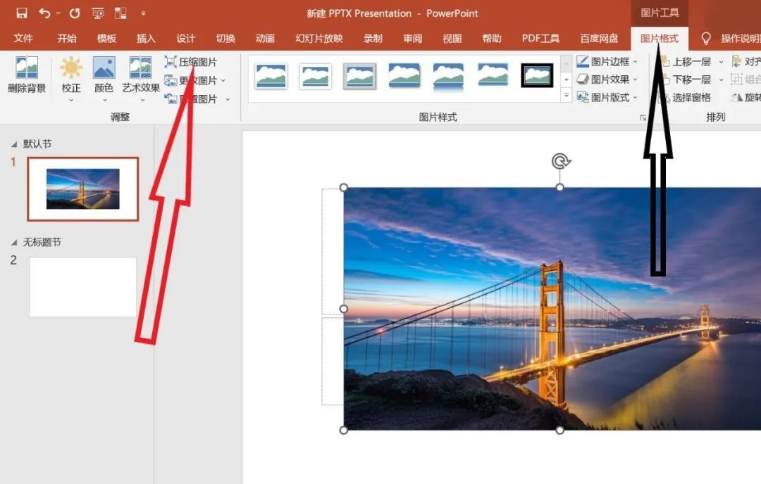This screenshot has width=761, height=484.
Task: Apply the sixth picture style thumbnail
Action: click(x=493, y=75)
